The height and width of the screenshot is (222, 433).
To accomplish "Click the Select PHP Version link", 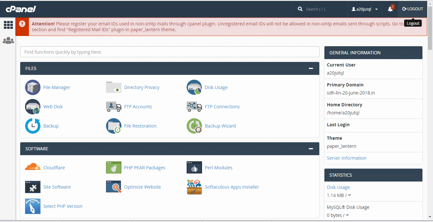I will [63, 206].
